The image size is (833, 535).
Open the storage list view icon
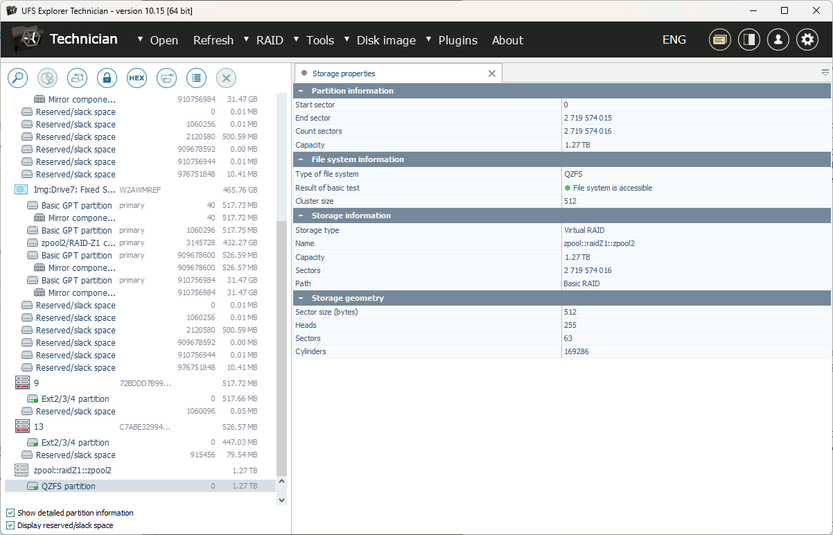pos(196,78)
